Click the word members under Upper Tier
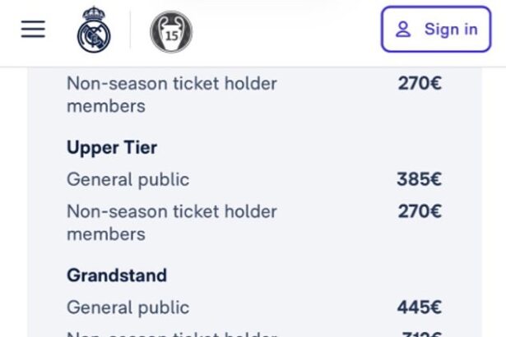Viewport: 506px width, 337px height. click(x=105, y=234)
